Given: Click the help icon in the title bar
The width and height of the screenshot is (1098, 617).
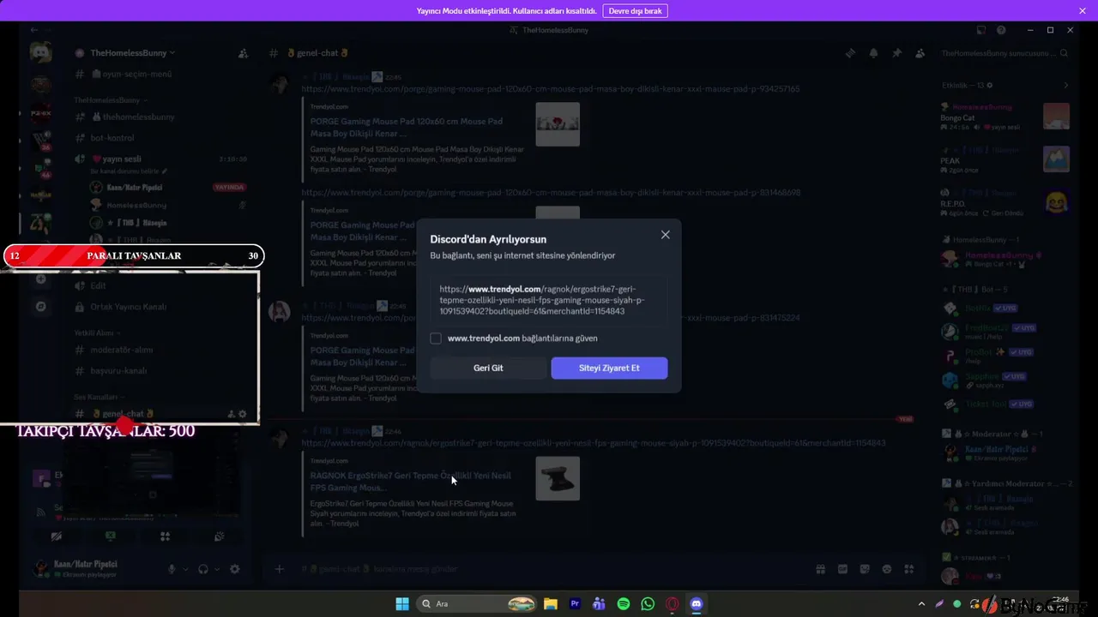Looking at the screenshot, I should (1001, 30).
